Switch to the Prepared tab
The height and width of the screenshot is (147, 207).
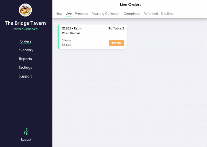click(82, 14)
